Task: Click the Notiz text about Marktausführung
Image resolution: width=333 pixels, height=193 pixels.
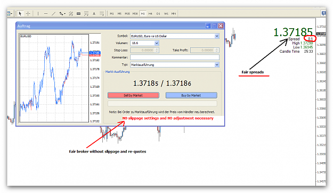Action: coord(162,112)
